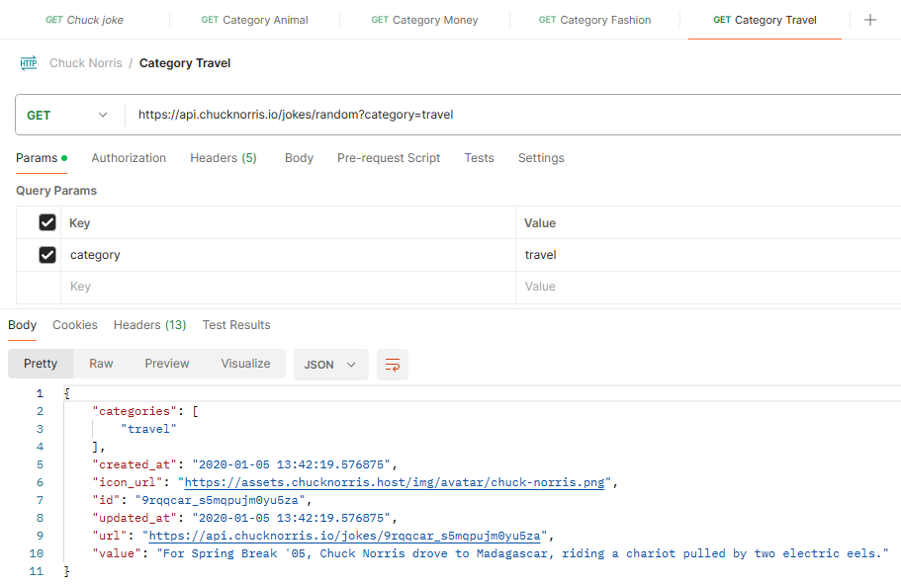Open the request Body tab
901x585 pixels.
[x=299, y=158]
